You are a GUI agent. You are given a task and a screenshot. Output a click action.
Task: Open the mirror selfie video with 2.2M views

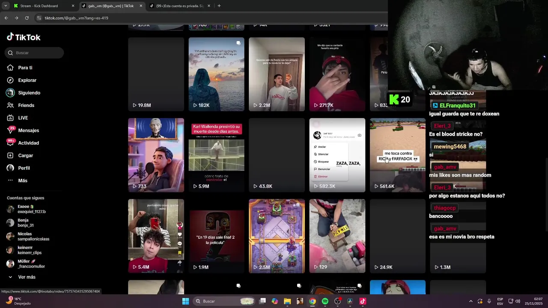pyautogui.click(x=277, y=74)
